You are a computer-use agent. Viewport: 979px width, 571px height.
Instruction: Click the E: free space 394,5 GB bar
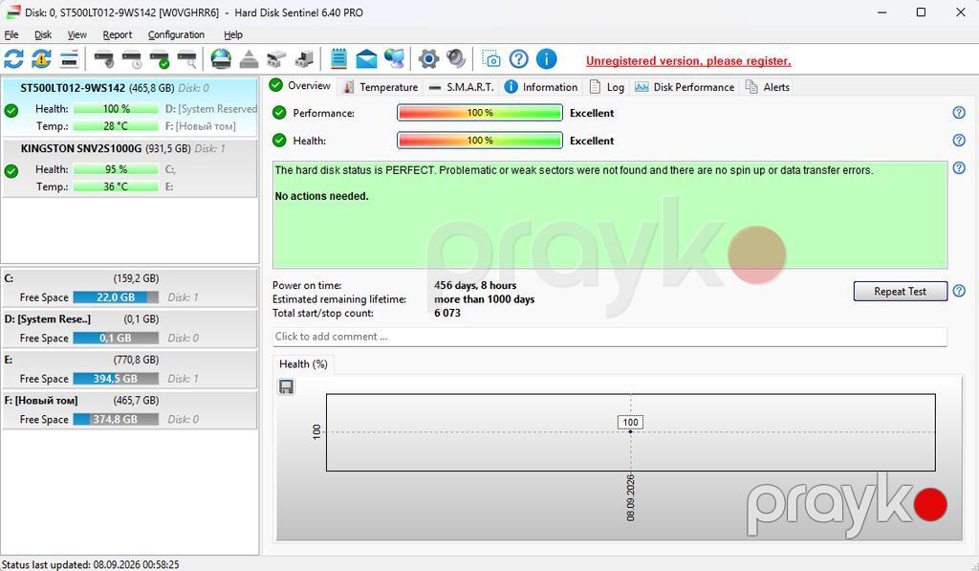pos(116,379)
